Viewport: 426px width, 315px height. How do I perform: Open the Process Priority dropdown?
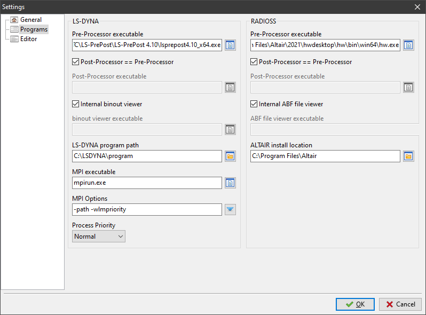[x=99, y=237]
